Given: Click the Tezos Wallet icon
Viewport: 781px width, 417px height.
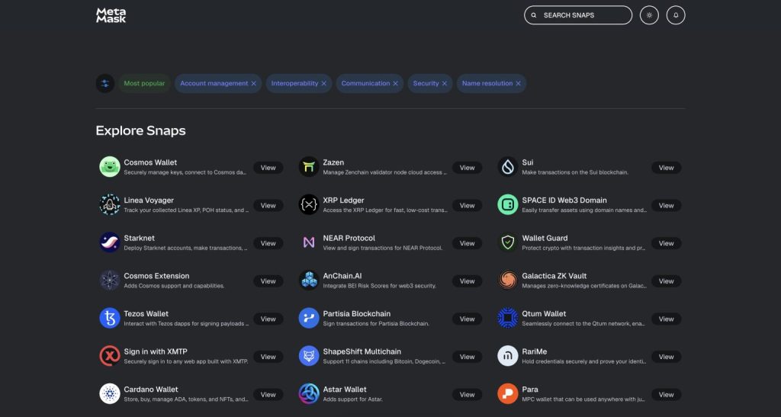Looking at the screenshot, I should (110, 318).
